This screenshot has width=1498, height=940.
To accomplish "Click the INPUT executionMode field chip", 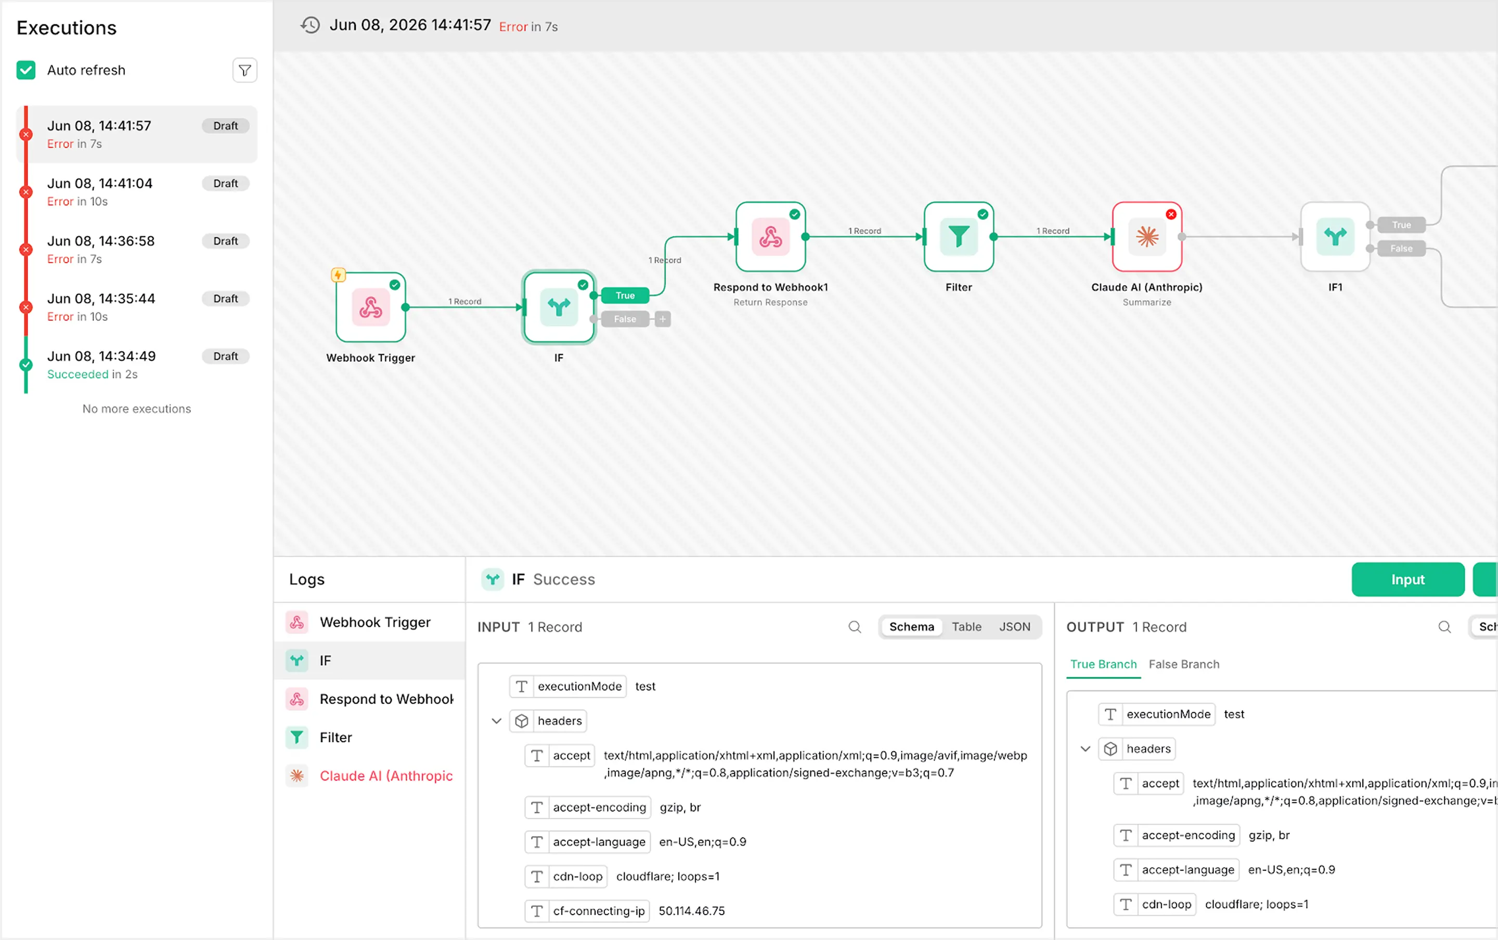I will (568, 686).
